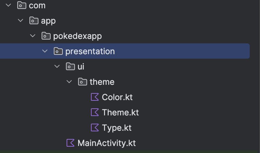The width and height of the screenshot is (260, 153).
Task: Select the Theme.kt file name
Action: [120, 112]
